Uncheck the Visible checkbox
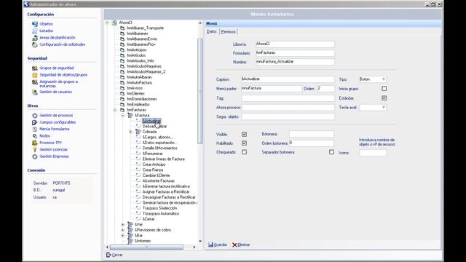Image resolution: width=466 pixels, height=262 pixels. tap(244, 134)
